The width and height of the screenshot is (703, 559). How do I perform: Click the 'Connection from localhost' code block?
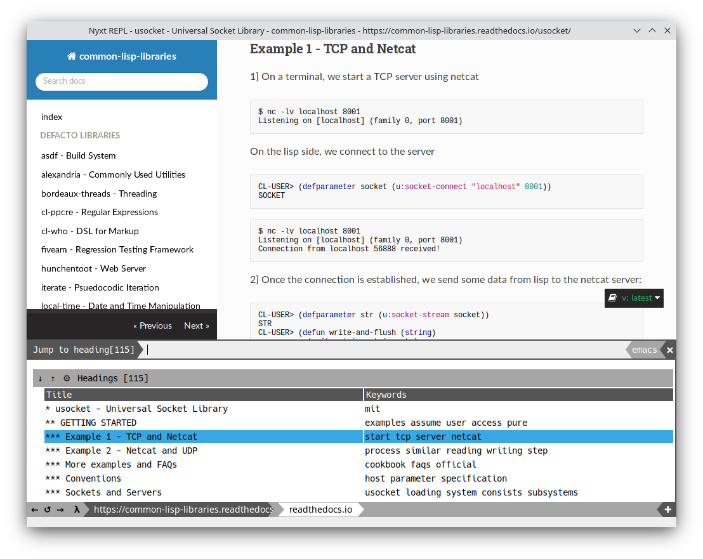[446, 240]
